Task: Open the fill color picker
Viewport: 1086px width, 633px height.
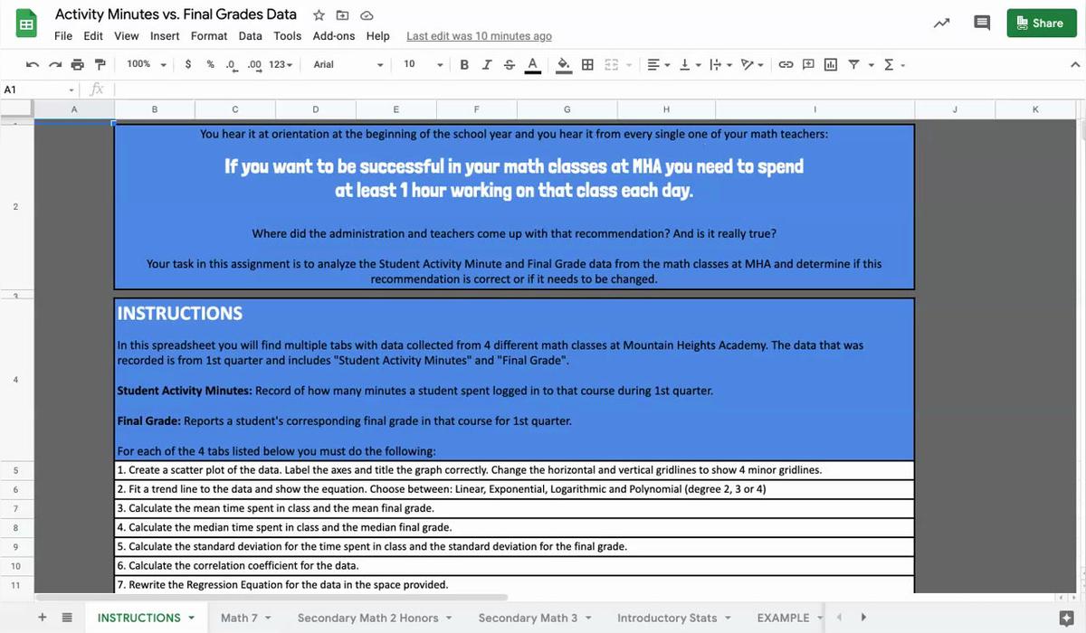Action: click(x=563, y=64)
